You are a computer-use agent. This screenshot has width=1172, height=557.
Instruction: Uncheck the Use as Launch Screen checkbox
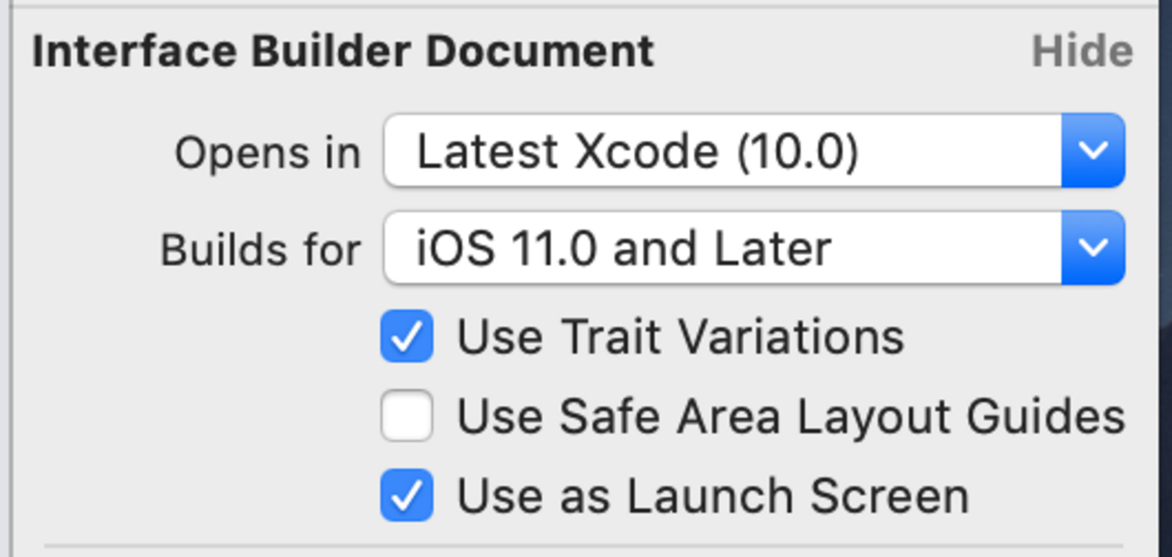407,496
